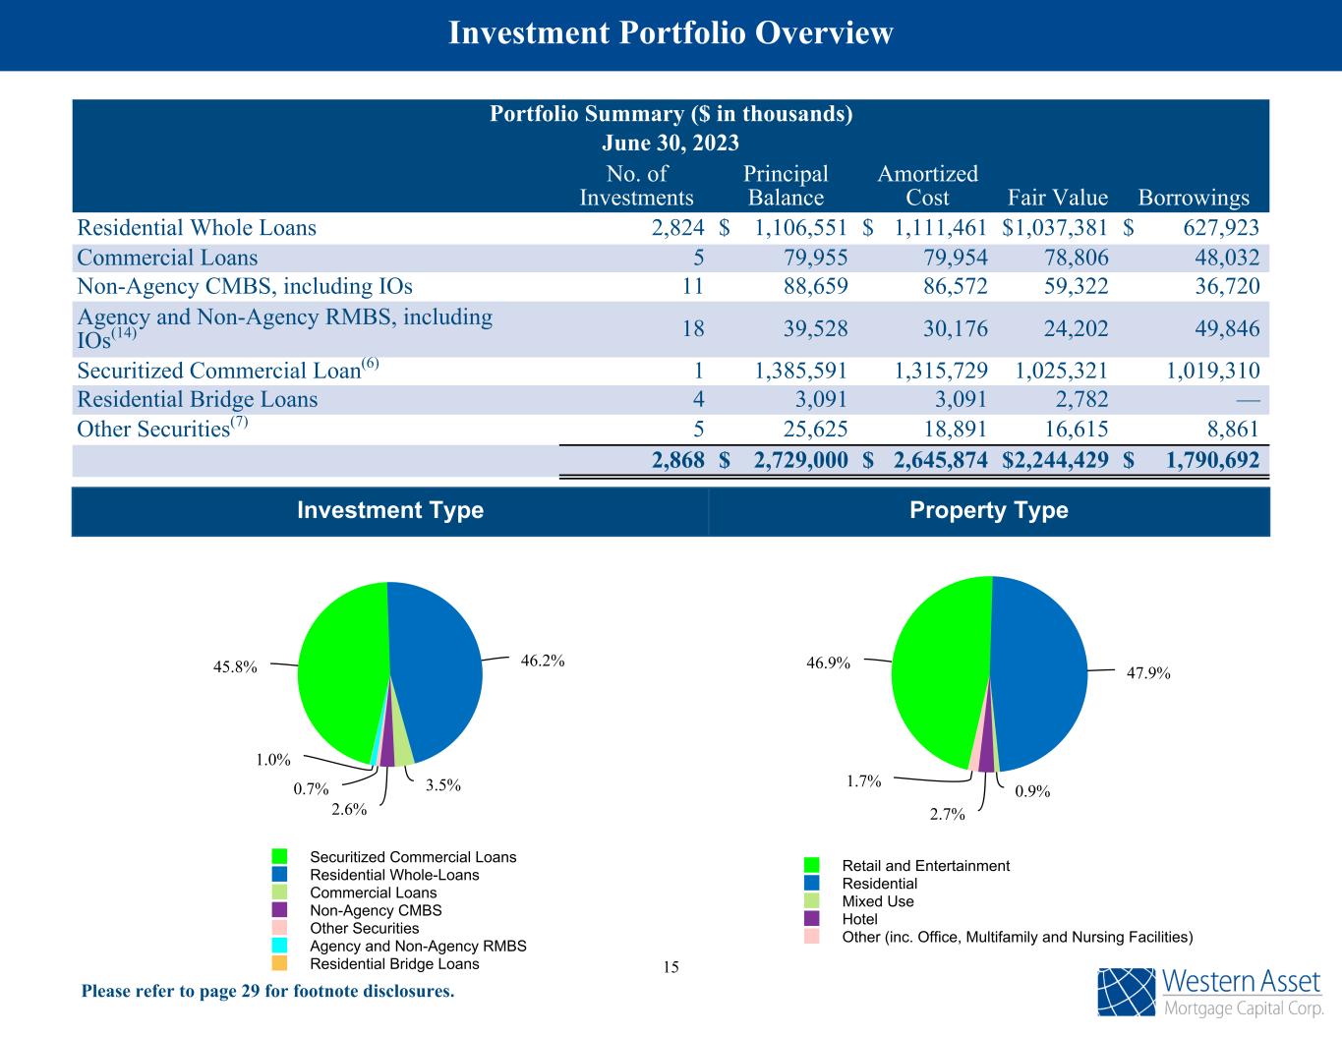This screenshot has width=1342, height=1037.
Task: Select the Hotel legend swatch
Action: tap(812, 919)
